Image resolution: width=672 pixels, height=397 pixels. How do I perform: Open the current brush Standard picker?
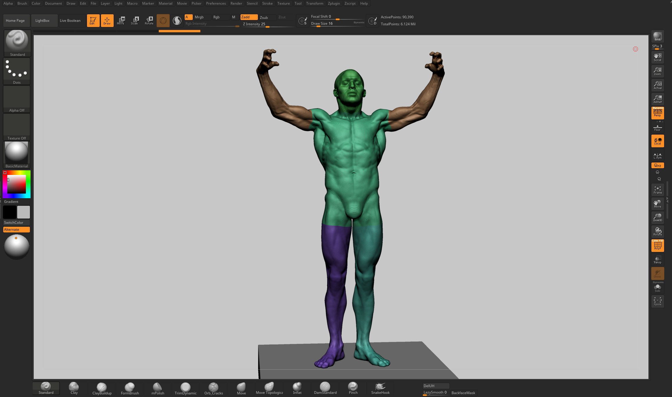point(17,43)
